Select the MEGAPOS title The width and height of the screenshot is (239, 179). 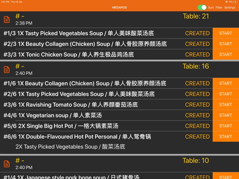click(x=119, y=7)
